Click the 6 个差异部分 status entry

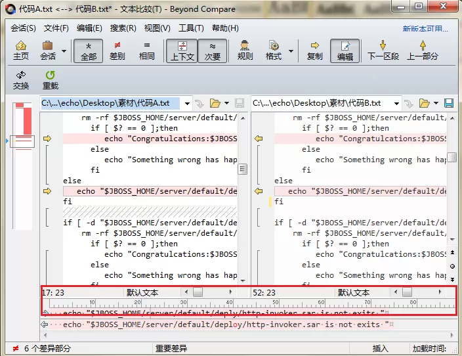click(x=47, y=349)
